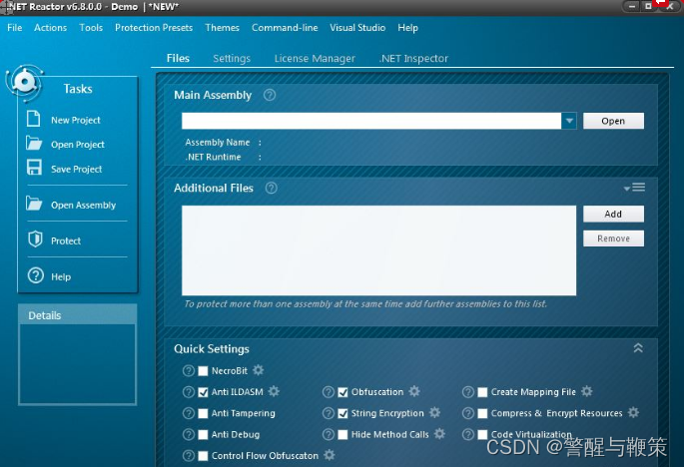Enable the Anti Tampering checkbox
Viewport: 684px width, 467px height.
click(x=203, y=413)
